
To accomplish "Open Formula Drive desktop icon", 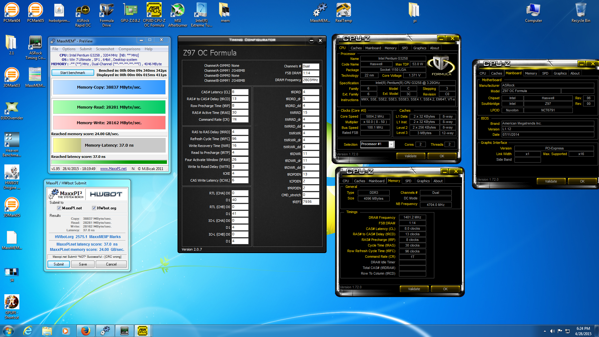I will 107,15.
